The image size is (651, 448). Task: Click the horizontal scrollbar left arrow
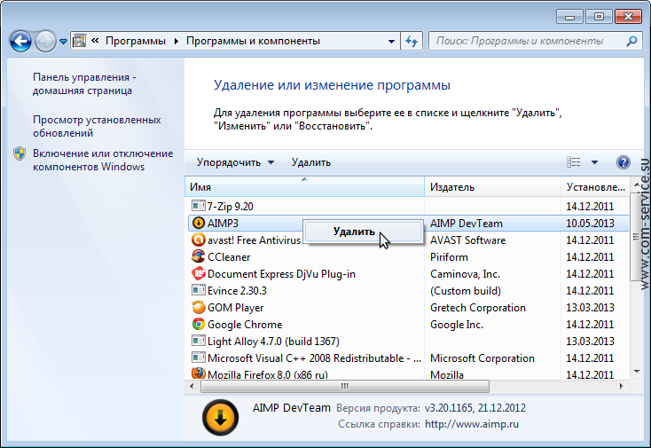(192, 387)
